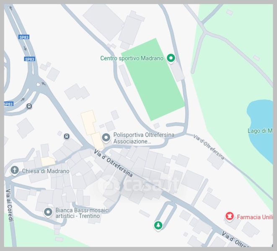Viewport: 277px width, 251px height.
Task: Click the Centro sportivo Madrano green pin
Action: 171,58
